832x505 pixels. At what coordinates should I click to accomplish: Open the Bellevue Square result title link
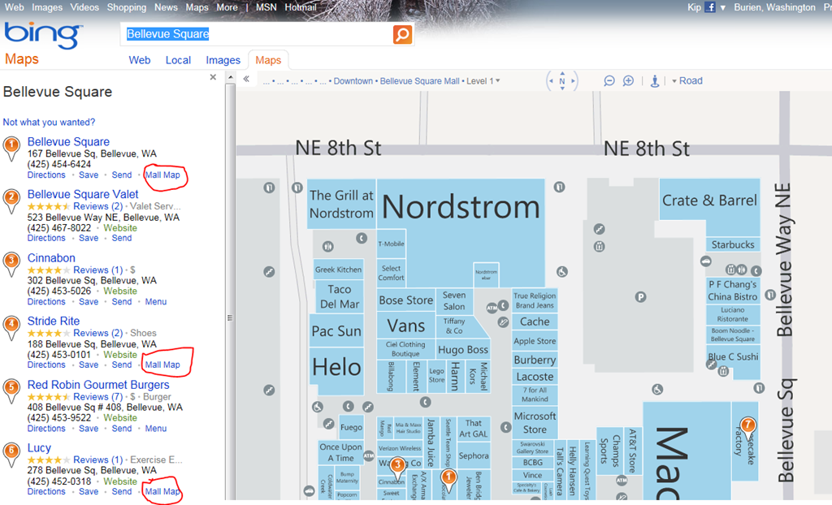[x=68, y=141]
